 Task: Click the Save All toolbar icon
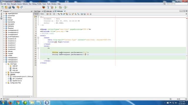13,7
